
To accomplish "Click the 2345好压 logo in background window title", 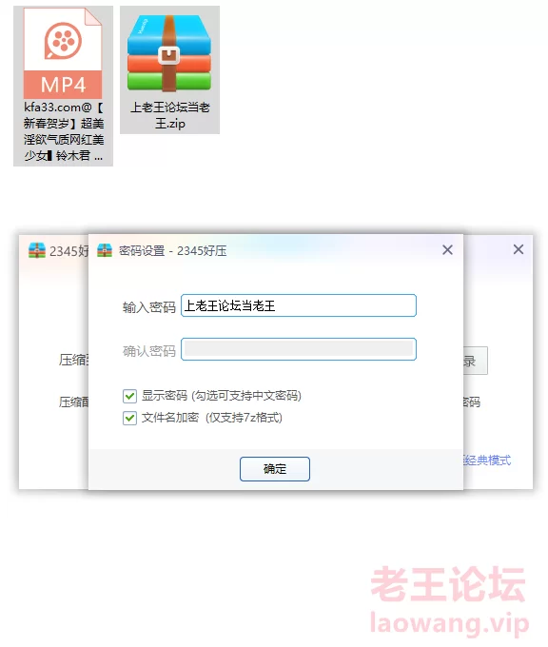I will point(37,250).
